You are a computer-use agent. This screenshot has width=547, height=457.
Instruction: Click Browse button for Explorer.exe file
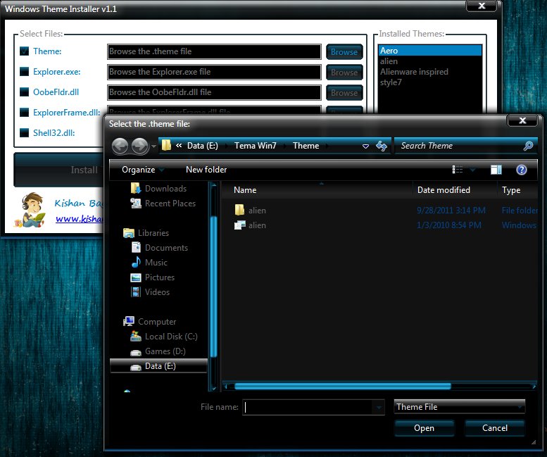(344, 73)
